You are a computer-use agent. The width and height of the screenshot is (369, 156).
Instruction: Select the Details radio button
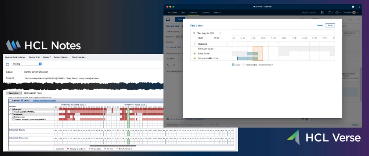22,101
